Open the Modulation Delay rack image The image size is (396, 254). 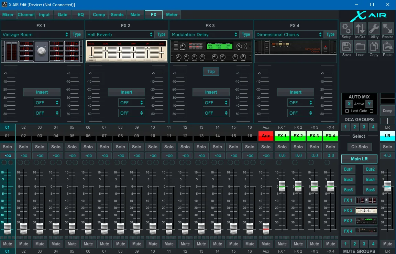pyautogui.click(x=211, y=51)
